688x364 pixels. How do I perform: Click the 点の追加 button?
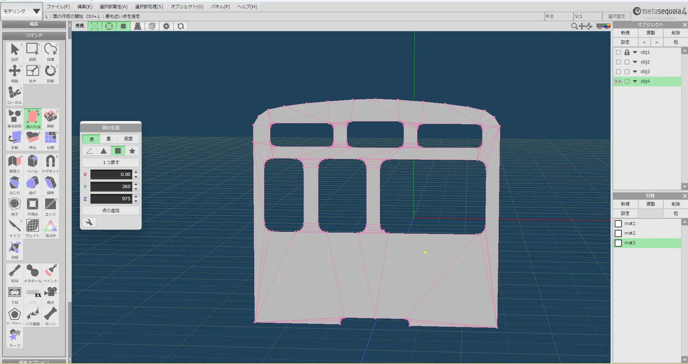(111, 211)
